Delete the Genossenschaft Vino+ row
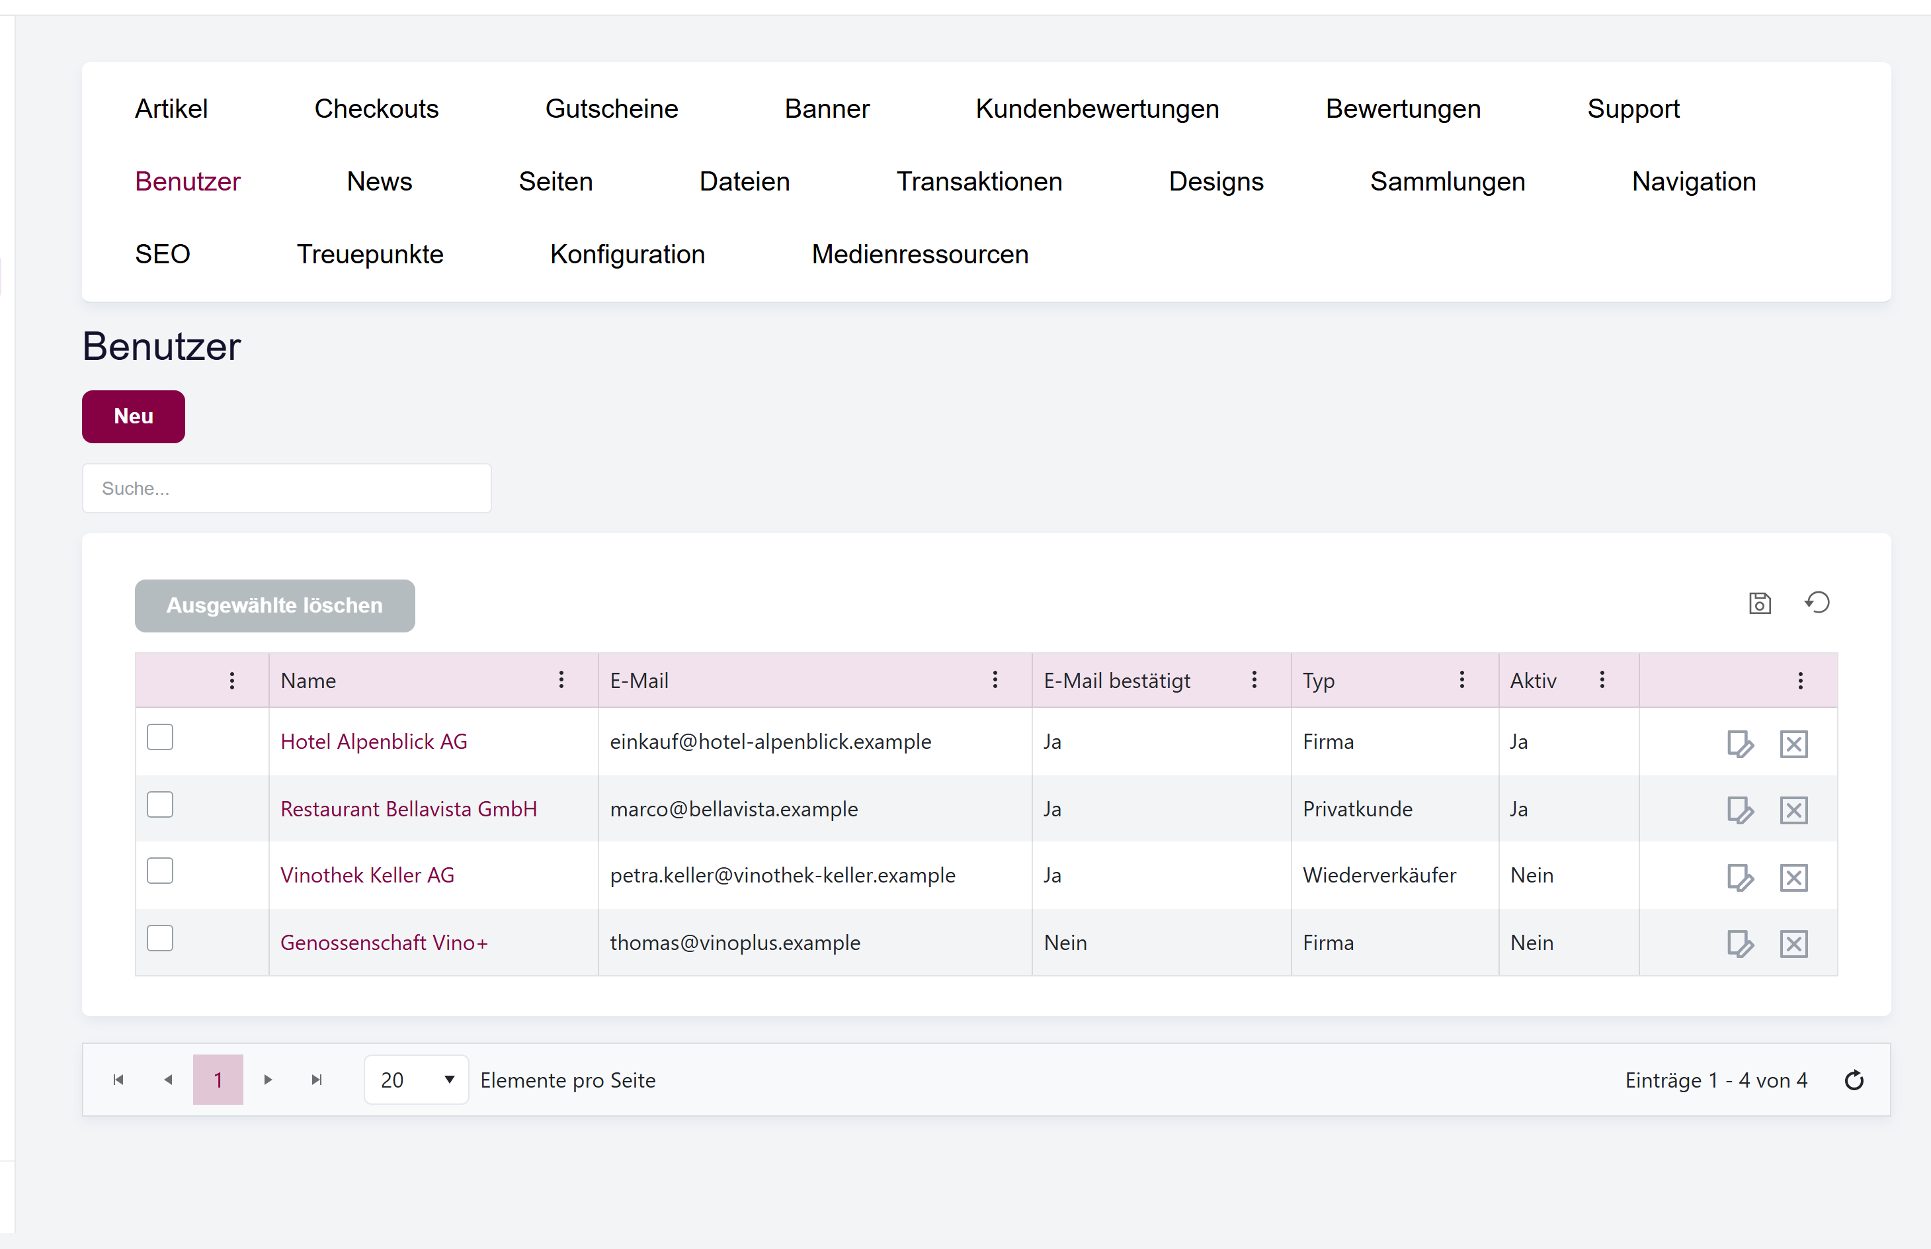Image resolution: width=1931 pixels, height=1249 pixels. 1793,943
